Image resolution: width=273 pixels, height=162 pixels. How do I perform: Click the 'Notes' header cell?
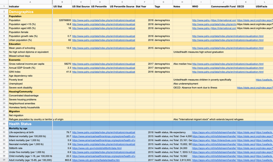pyautogui.click(x=182, y=6)
